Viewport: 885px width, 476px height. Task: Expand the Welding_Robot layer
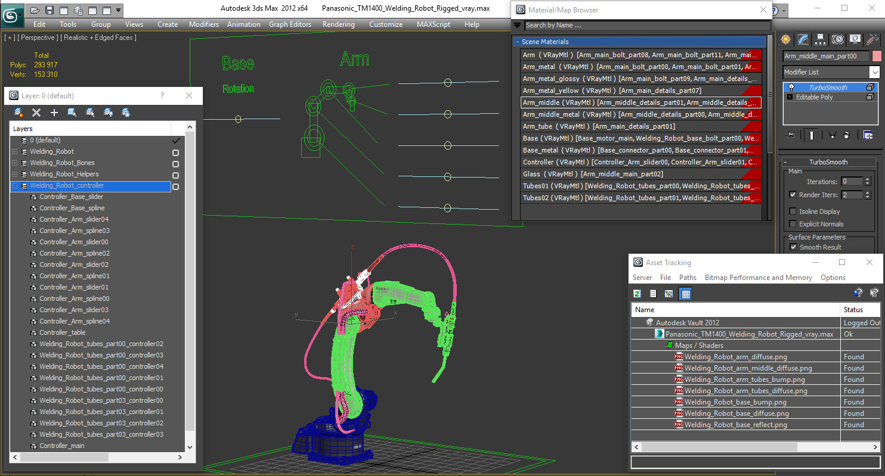click(x=15, y=152)
